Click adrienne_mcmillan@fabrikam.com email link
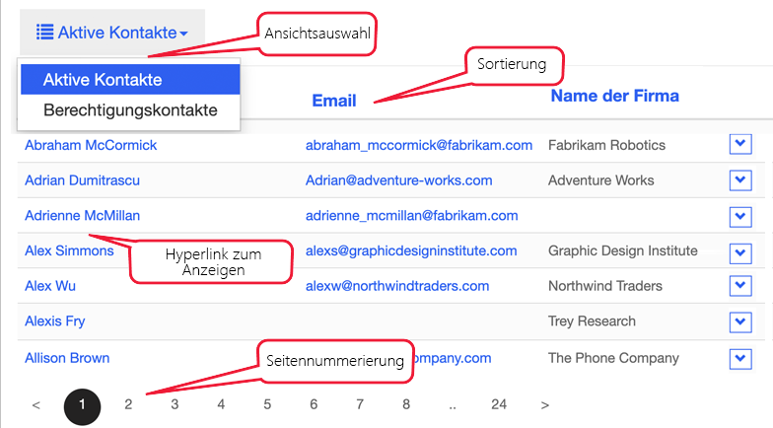This screenshot has width=773, height=428. (411, 215)
